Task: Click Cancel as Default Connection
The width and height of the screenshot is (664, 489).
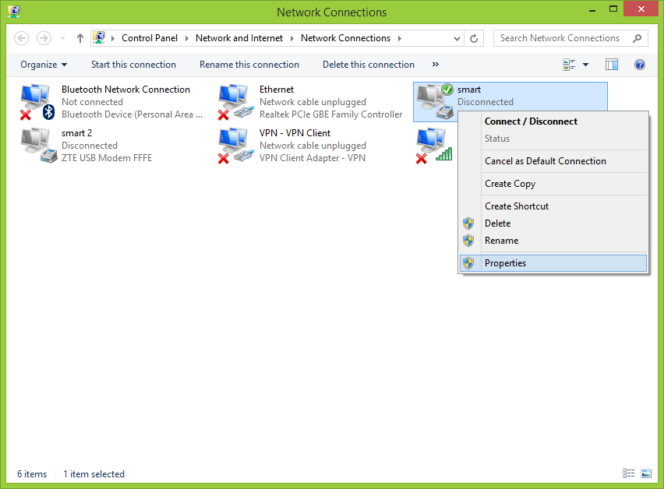Action: [x=545, y=161]
